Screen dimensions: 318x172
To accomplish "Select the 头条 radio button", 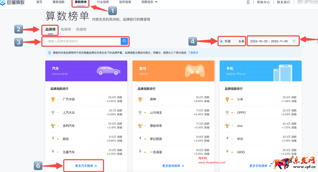I will click(235, 41).
